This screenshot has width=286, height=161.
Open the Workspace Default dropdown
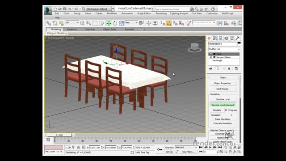[x=99, y=9]
